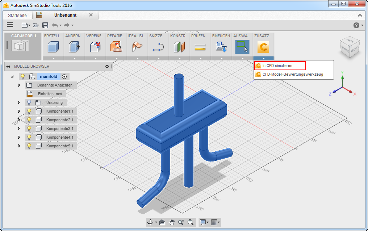This screenshot has height=231, width=368.
Task: Click the Zusatzmodule CFD icon
Action: [263, 47]
